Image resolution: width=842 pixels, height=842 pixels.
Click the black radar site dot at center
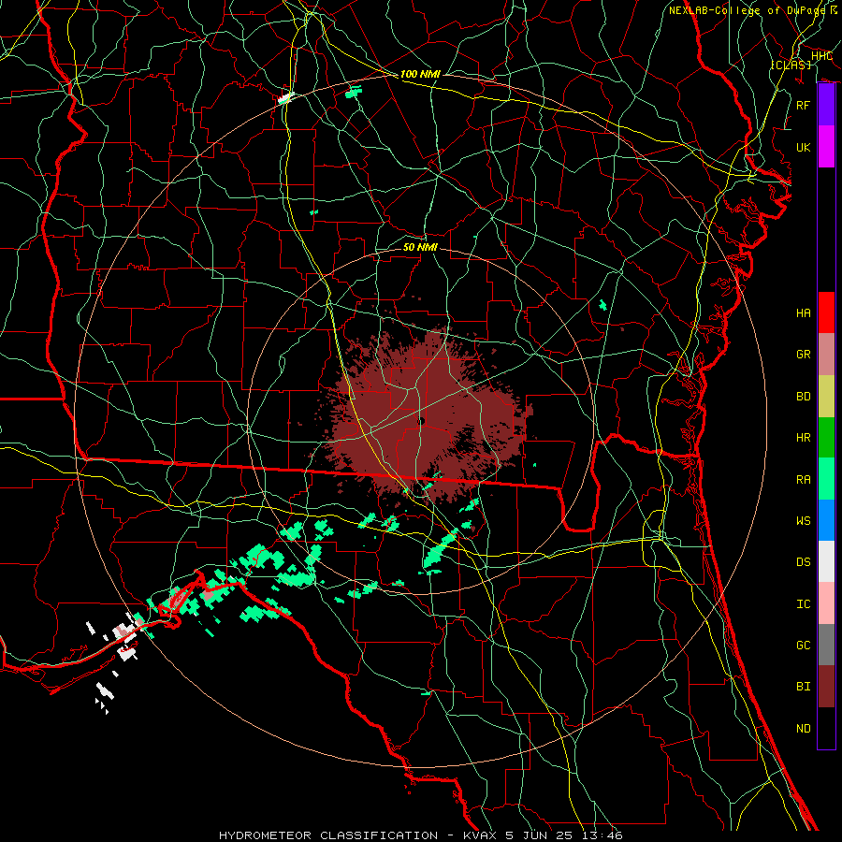tap(422, 421)
